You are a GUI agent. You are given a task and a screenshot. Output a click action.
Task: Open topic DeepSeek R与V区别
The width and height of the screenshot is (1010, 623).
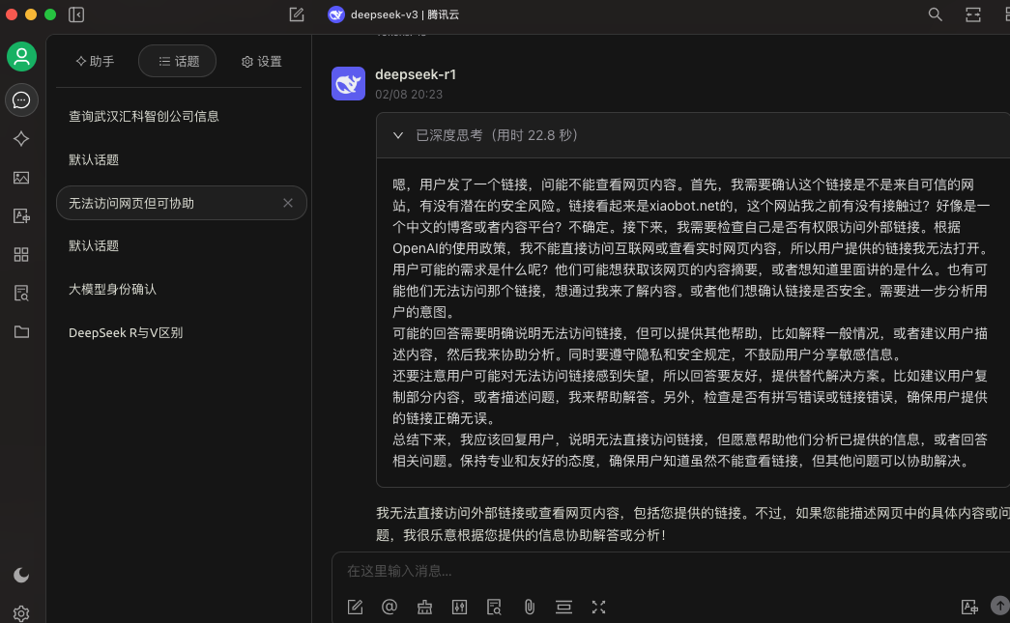pyautogui.click(x=182, y=332)
